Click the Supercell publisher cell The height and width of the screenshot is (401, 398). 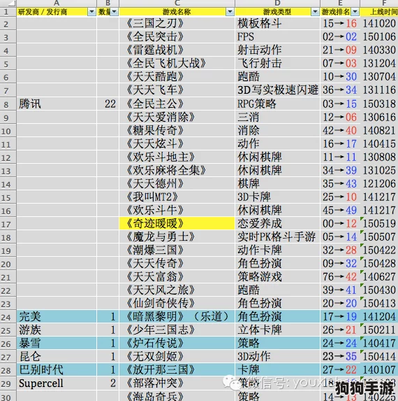pos(57,384)
